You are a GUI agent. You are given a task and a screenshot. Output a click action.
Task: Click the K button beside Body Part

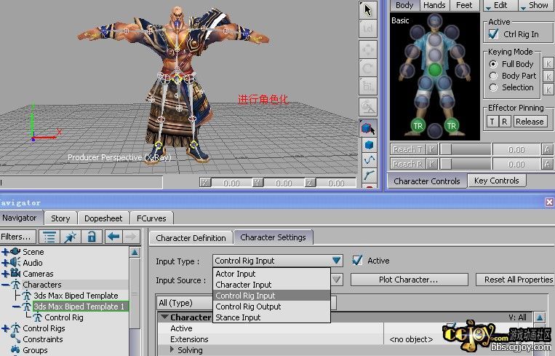click(548, 76)
